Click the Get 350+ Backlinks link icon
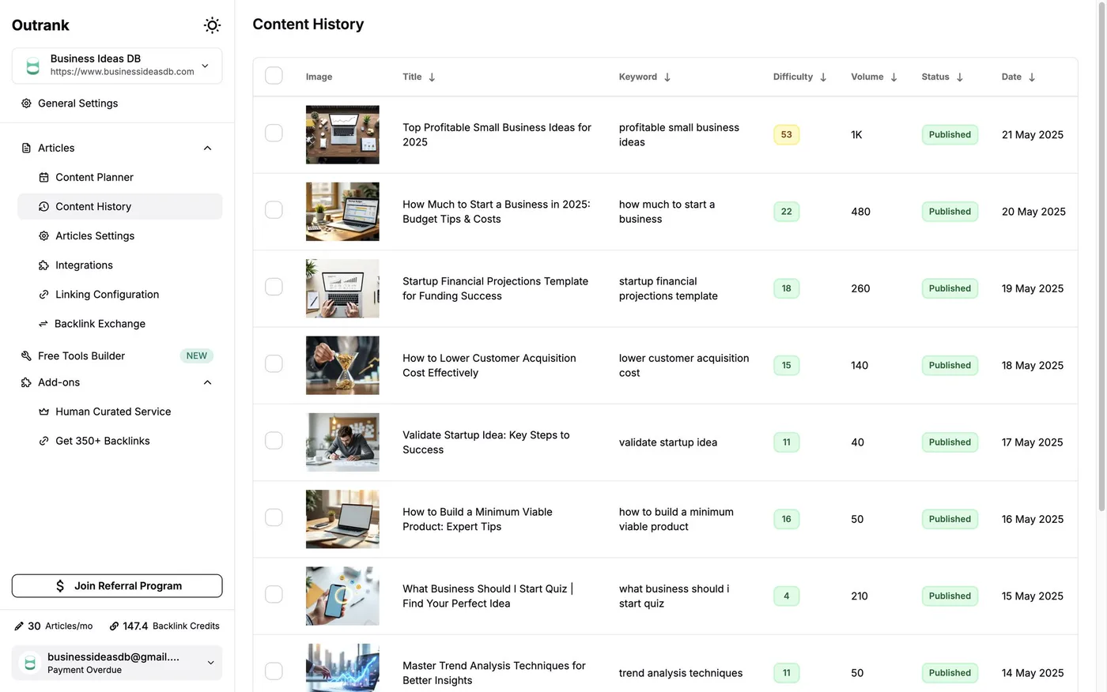This screenshot has width=1107, height=692. tap(43, 441)
